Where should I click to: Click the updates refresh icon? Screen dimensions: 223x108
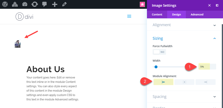[x=34, y=4]
